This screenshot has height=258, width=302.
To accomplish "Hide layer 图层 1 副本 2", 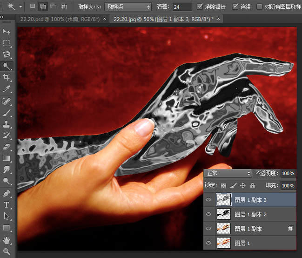I will (208, 215).
